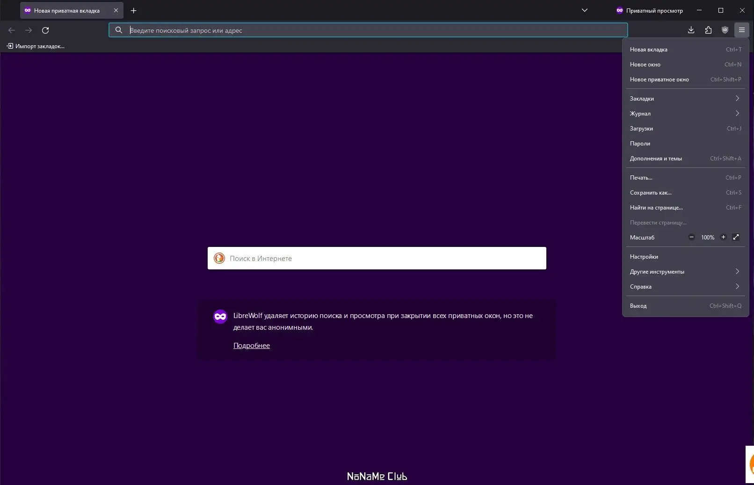The width and height of the screenshot is (754, 485).
Task: Zoom out with the minus button
Action: tap(691, 237)
